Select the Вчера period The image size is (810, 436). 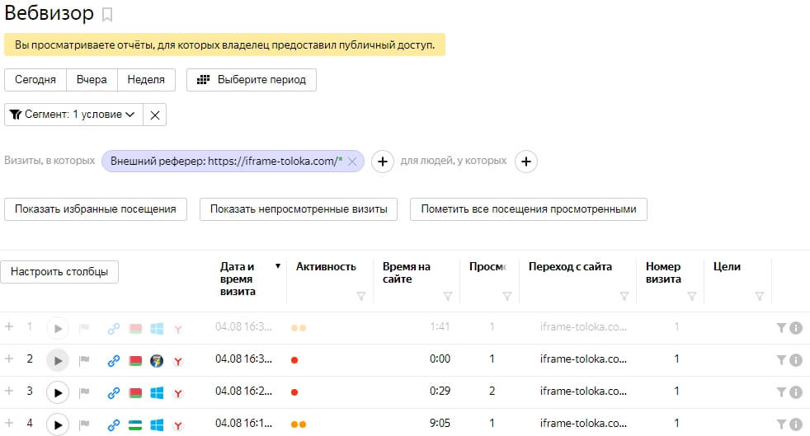pos(92,80)
